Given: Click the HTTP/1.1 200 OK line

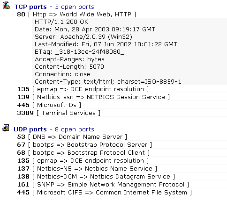Looking at the screenshot, I should pyautogui.click(x=61, y=22).
